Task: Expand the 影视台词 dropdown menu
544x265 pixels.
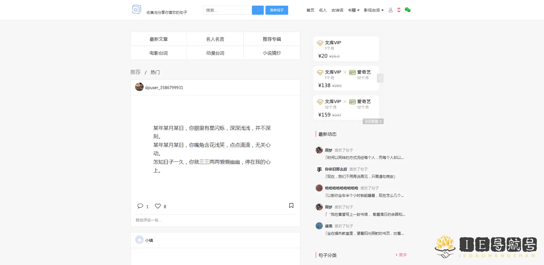Action: pyautogui.click(x=373, y=10)
